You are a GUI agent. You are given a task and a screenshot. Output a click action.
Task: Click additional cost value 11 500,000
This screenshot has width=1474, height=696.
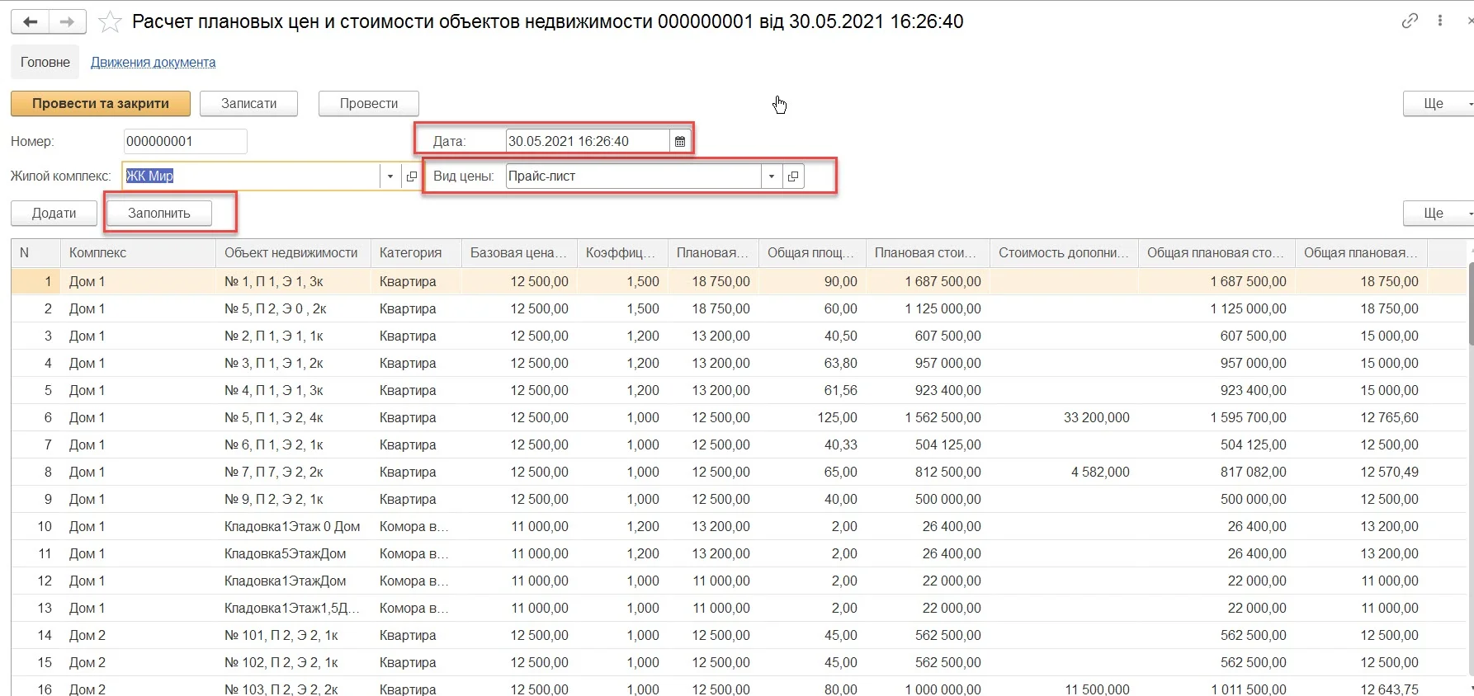point(1097,689)
